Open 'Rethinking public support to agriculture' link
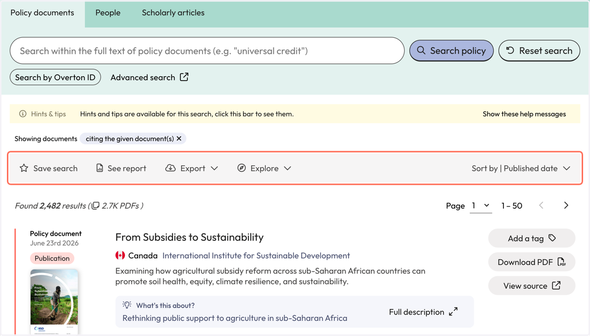 [235, 318]
